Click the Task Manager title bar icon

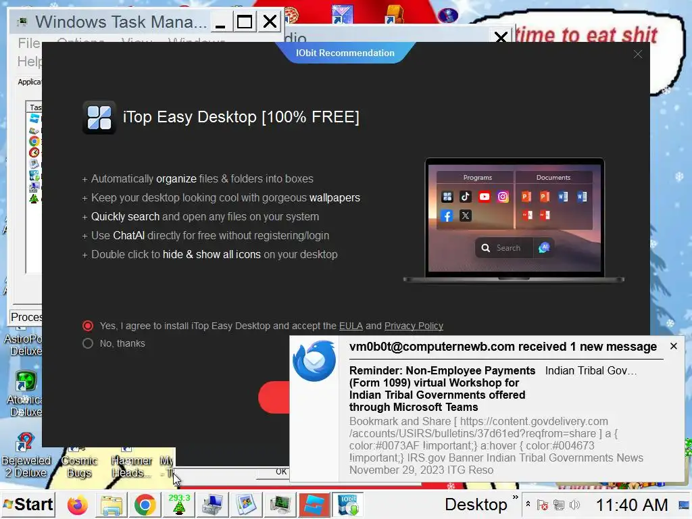pyautogui.click(x=22, y=22)
